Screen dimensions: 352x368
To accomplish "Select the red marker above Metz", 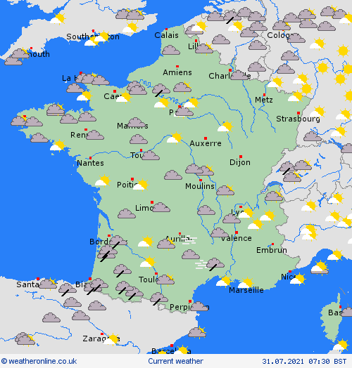I will (x=264, y=95).
